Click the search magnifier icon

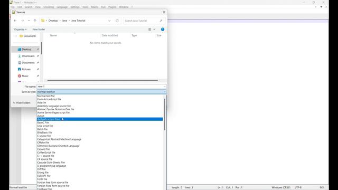point(161,21)
